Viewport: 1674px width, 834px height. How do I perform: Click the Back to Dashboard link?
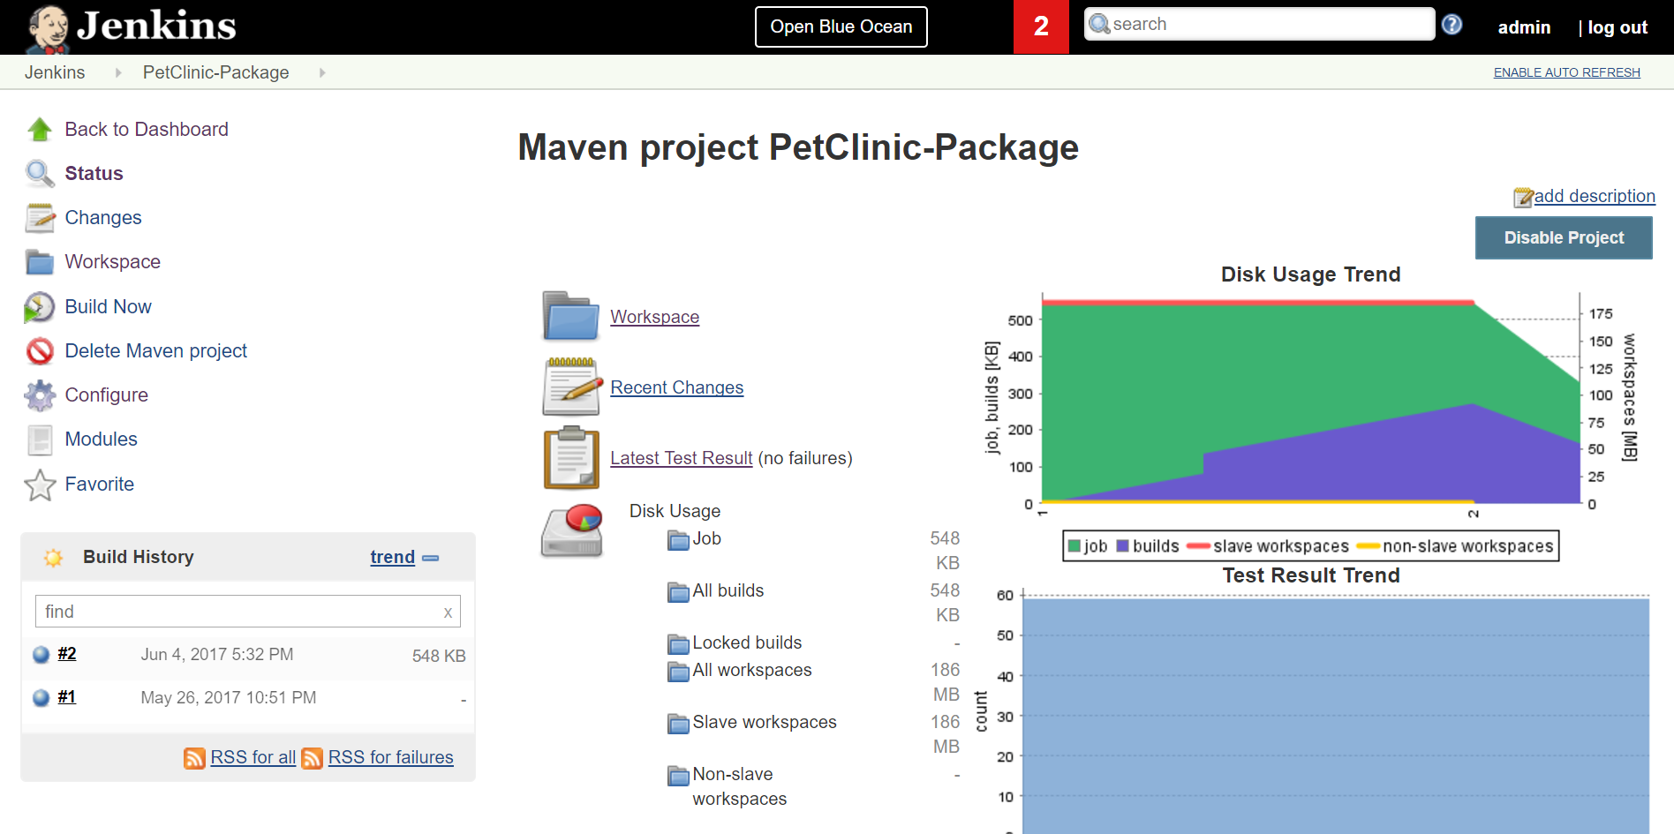coord(147,130)
